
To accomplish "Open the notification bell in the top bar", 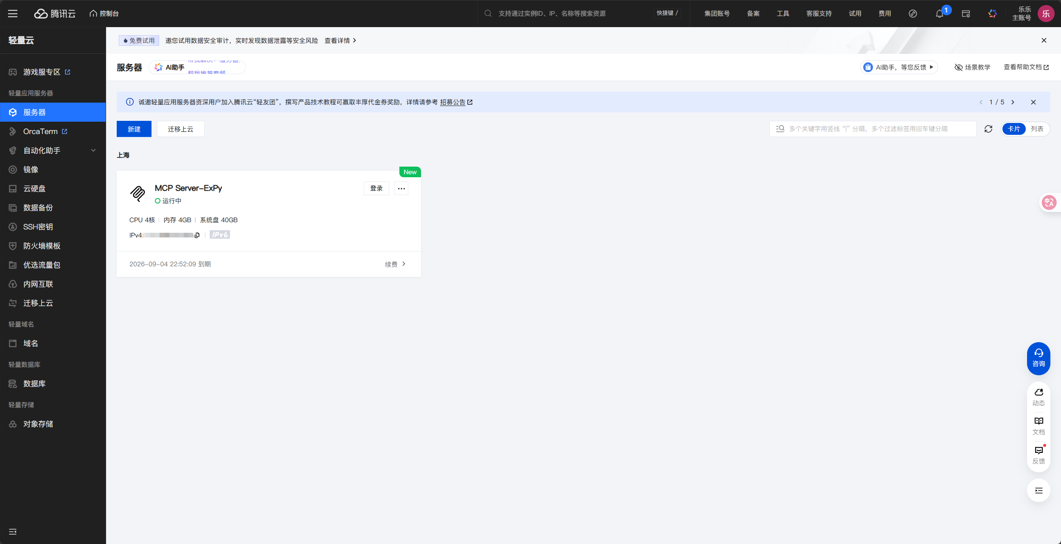I will (939, 14).
